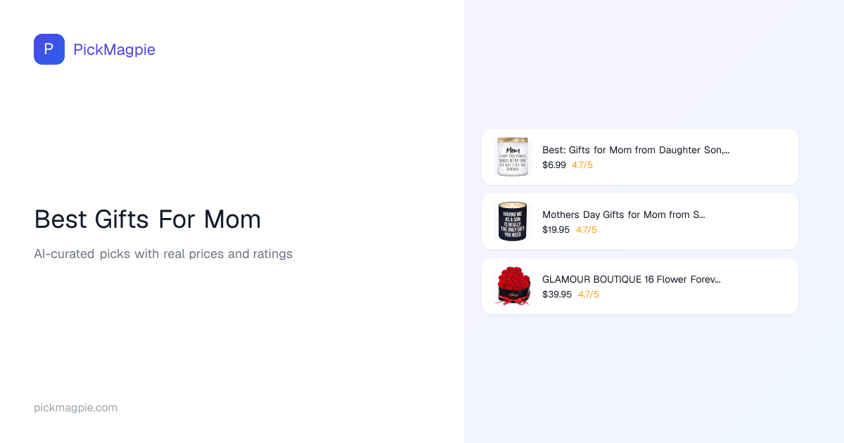Click the PickMagpie brand name
This screenshot has width=844, height=443.
(114, 49)
